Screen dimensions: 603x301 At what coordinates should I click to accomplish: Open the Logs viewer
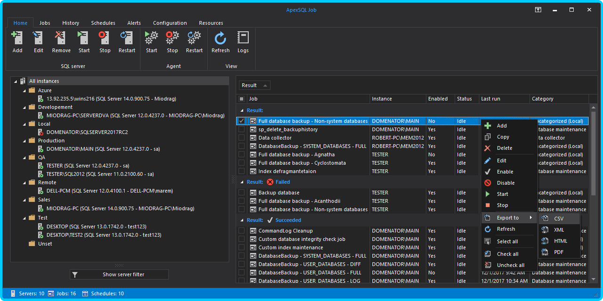click(x=243, y=42)
